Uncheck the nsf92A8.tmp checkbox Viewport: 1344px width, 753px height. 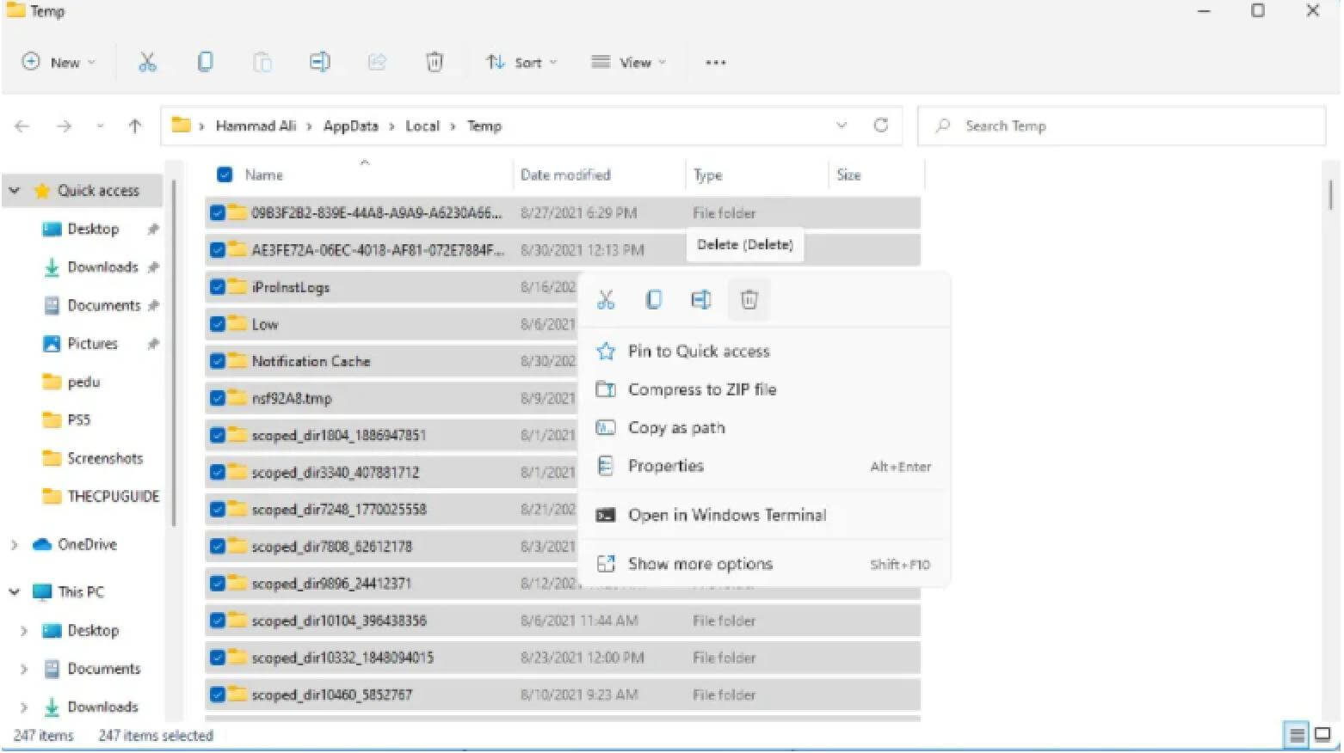point(218,398)
